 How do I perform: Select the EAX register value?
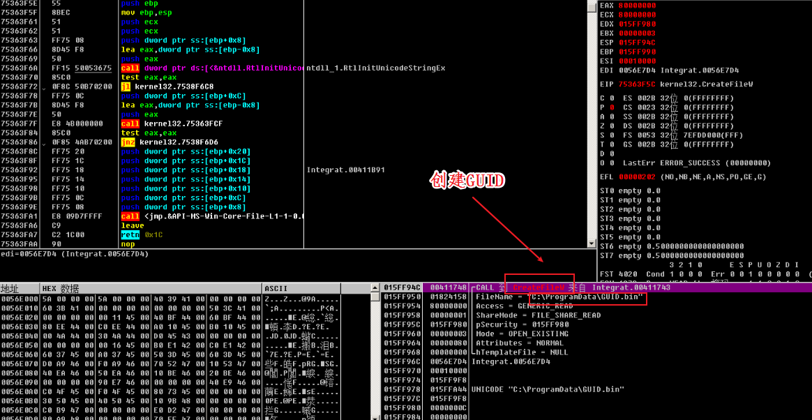637,5
